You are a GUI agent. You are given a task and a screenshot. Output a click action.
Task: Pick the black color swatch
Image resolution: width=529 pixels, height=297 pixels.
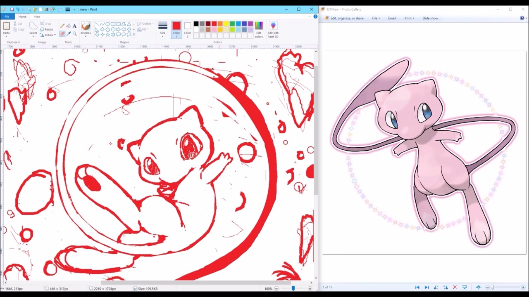pyautogui.click(x=196, y=24)
